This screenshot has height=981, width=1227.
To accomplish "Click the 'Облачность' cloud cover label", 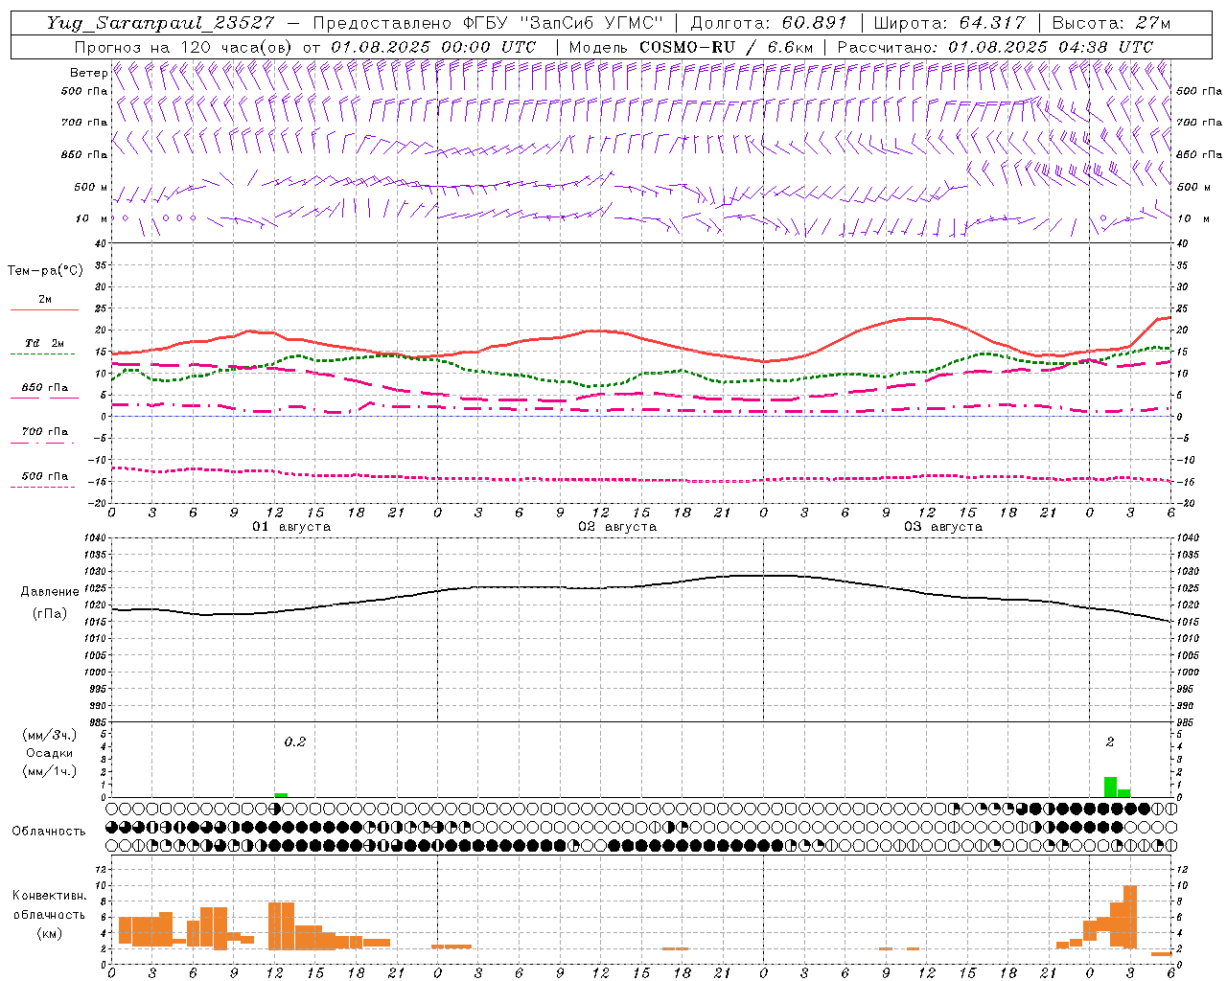I will tap(49, 832).
